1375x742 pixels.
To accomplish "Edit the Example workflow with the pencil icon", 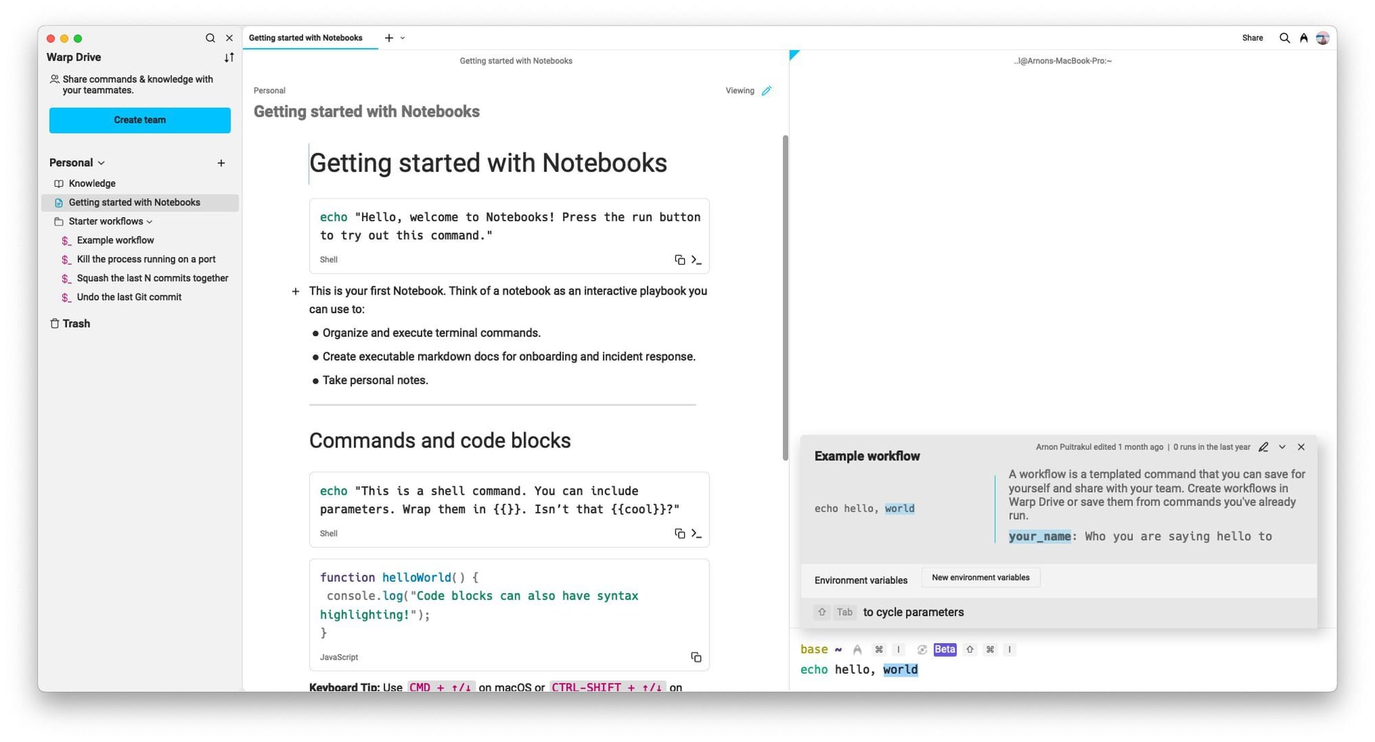I will (1263, 447).
